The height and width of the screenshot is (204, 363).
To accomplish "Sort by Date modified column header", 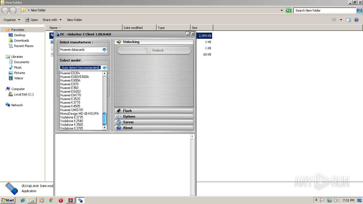I will pos(139,28).
